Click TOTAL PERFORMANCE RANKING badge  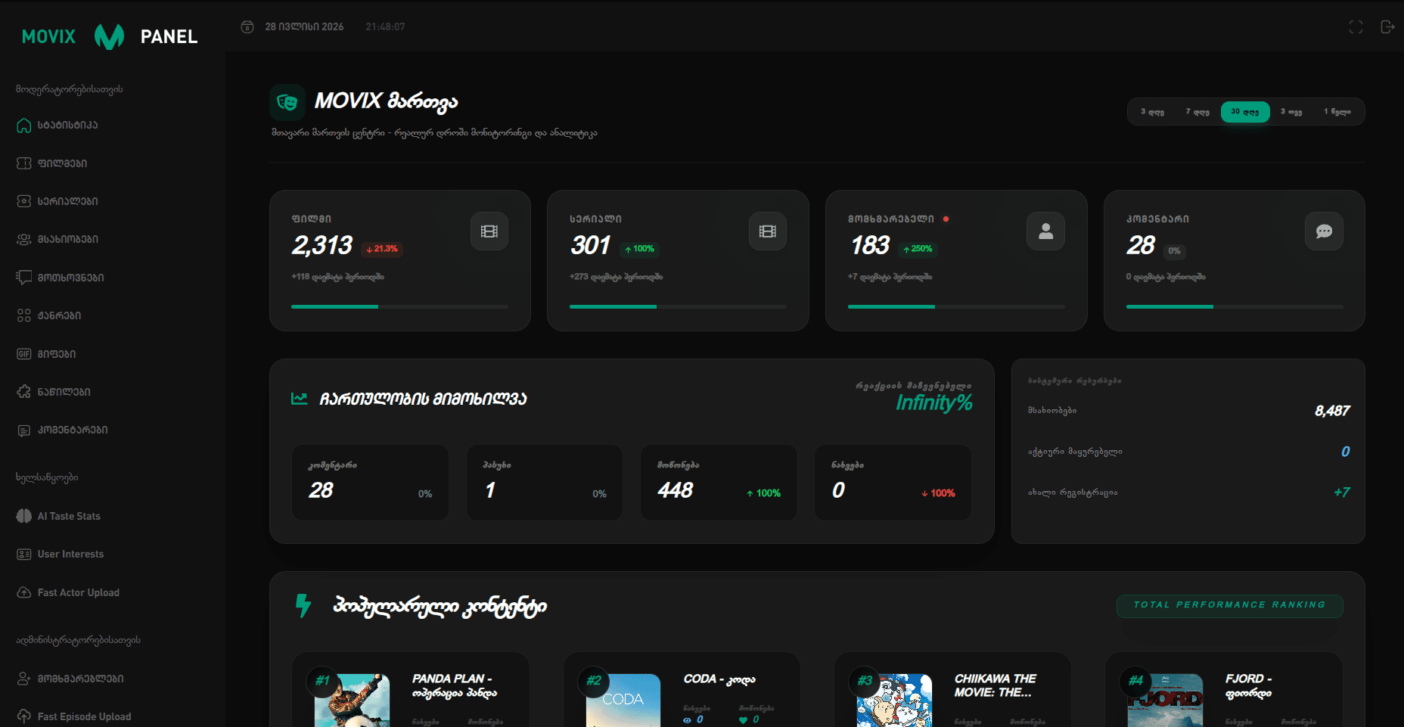pos(1230,605)
